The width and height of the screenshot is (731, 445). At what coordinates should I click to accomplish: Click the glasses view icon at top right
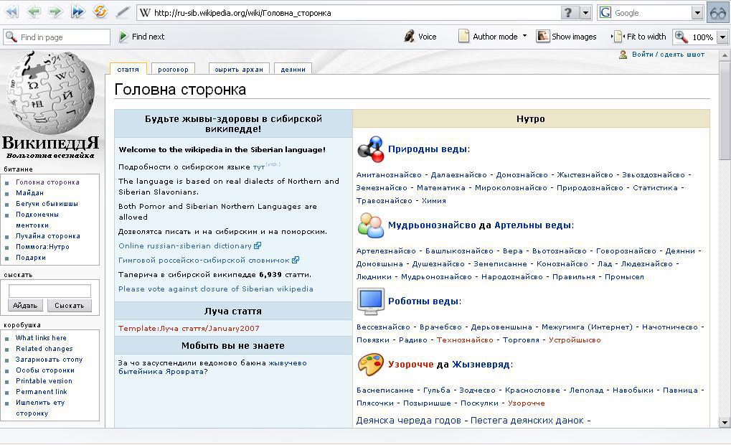[x=718, y=13]
